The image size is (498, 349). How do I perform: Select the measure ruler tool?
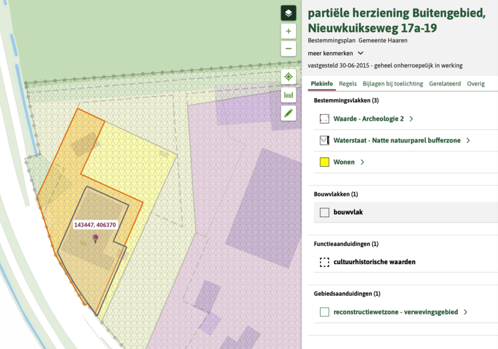[x=288, y=95]
